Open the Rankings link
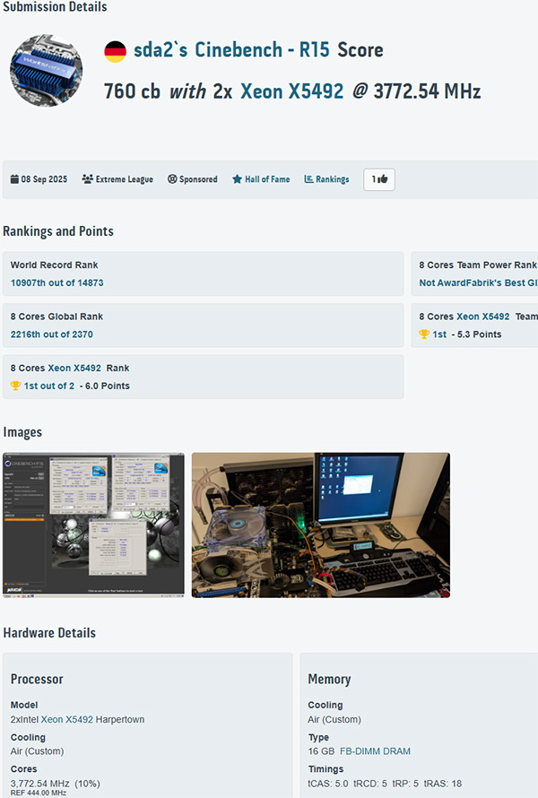The image size is (538, 798). (x=333, y=179)
